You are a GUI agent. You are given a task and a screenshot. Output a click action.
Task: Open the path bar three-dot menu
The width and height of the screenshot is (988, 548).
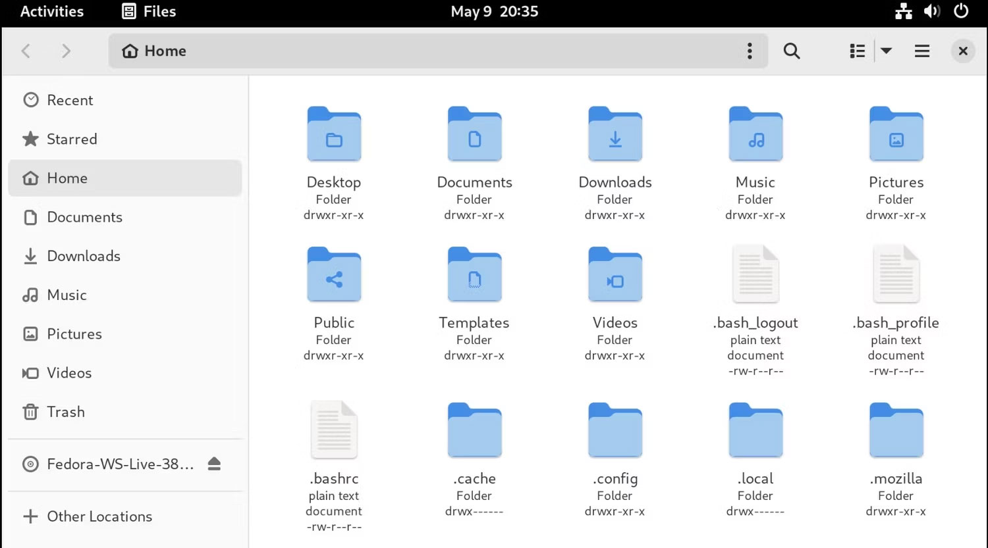click(x=750, y=51)
